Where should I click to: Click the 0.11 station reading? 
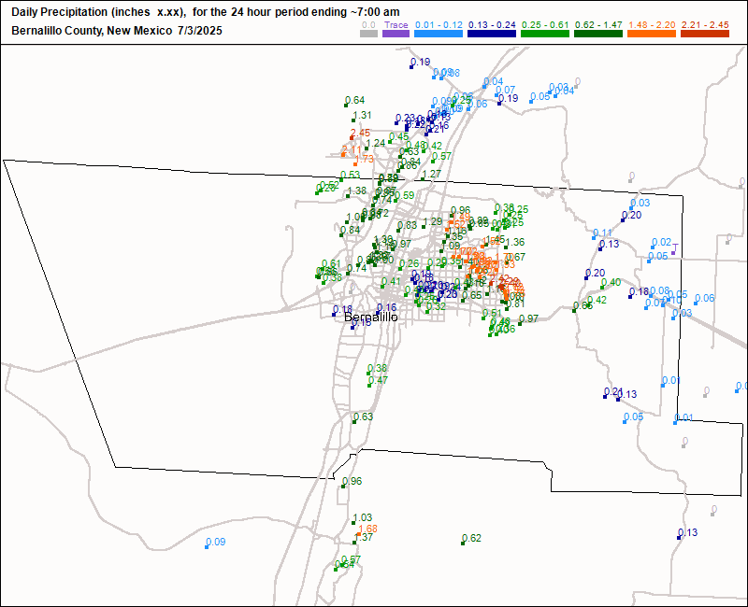coord(602,233)
